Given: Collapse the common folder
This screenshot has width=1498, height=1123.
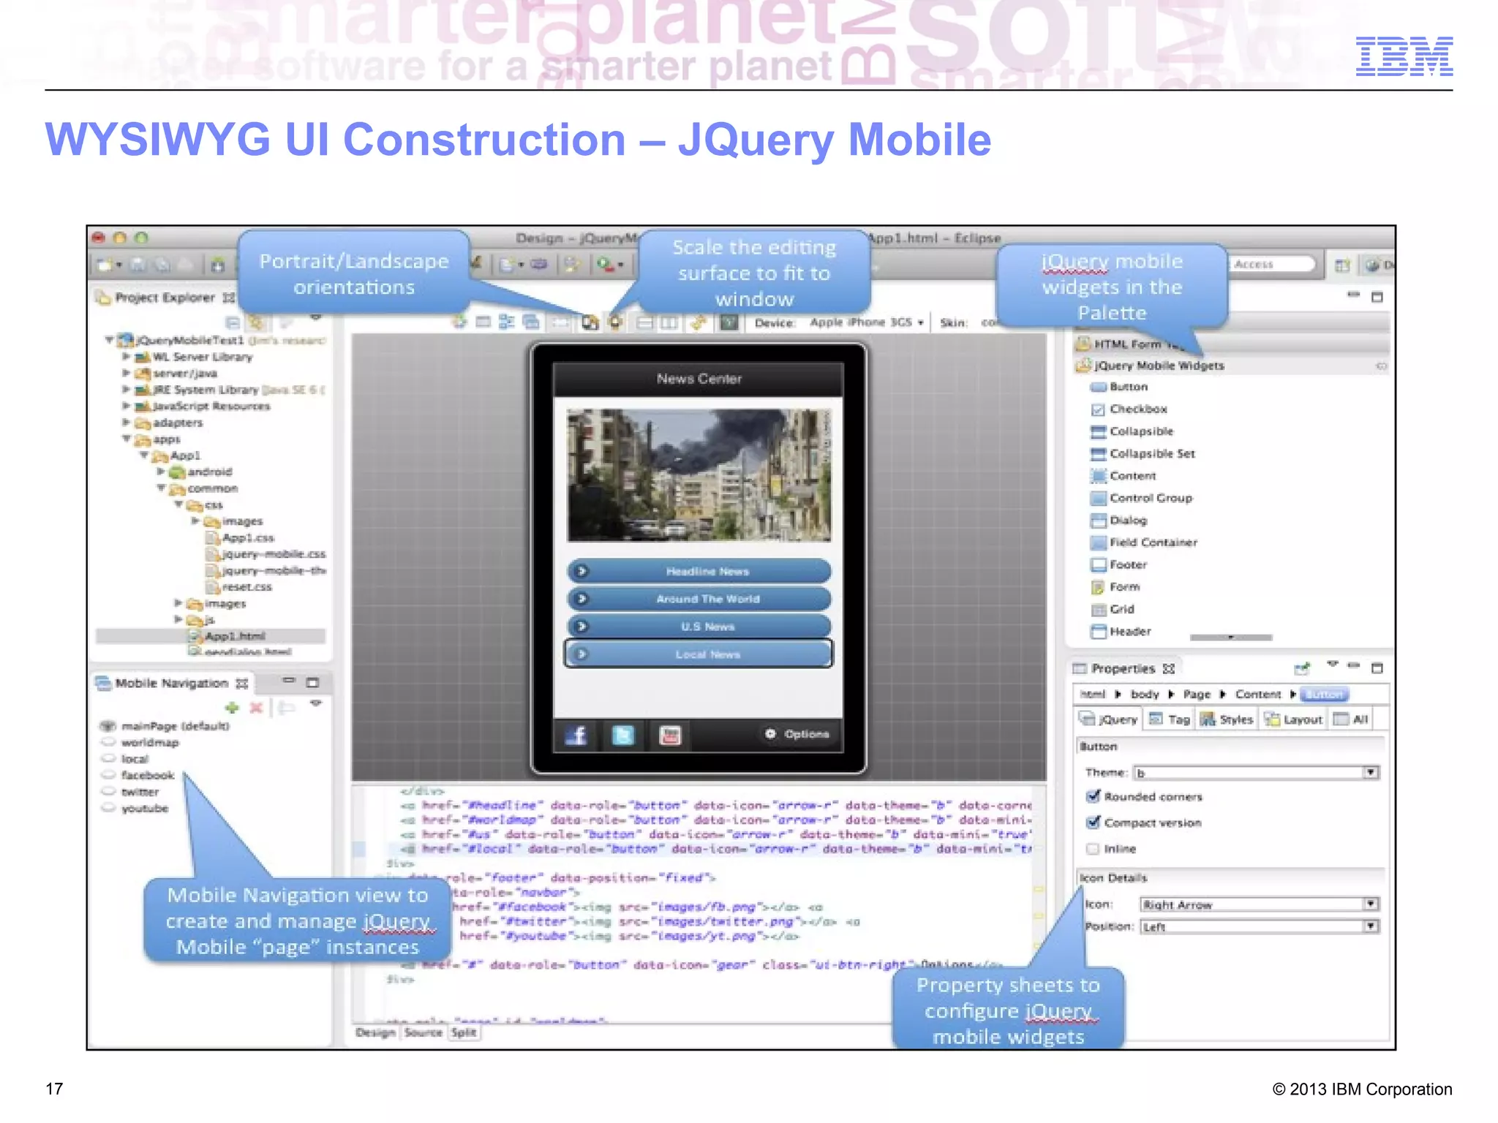Looking at the screenshot, I should [161, 488].
